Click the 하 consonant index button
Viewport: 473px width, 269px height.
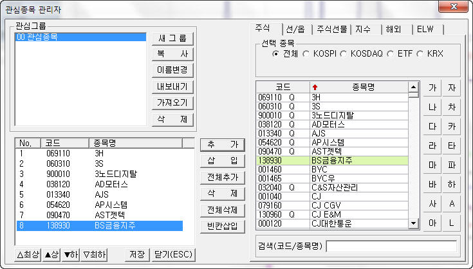pos(452,185)
